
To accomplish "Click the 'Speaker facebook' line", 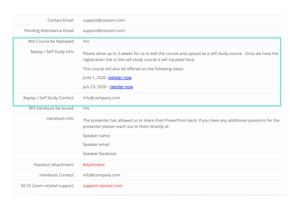I will click(100, 154).
